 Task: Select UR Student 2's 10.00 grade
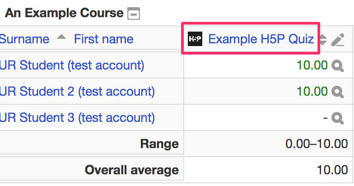point(312,92)
